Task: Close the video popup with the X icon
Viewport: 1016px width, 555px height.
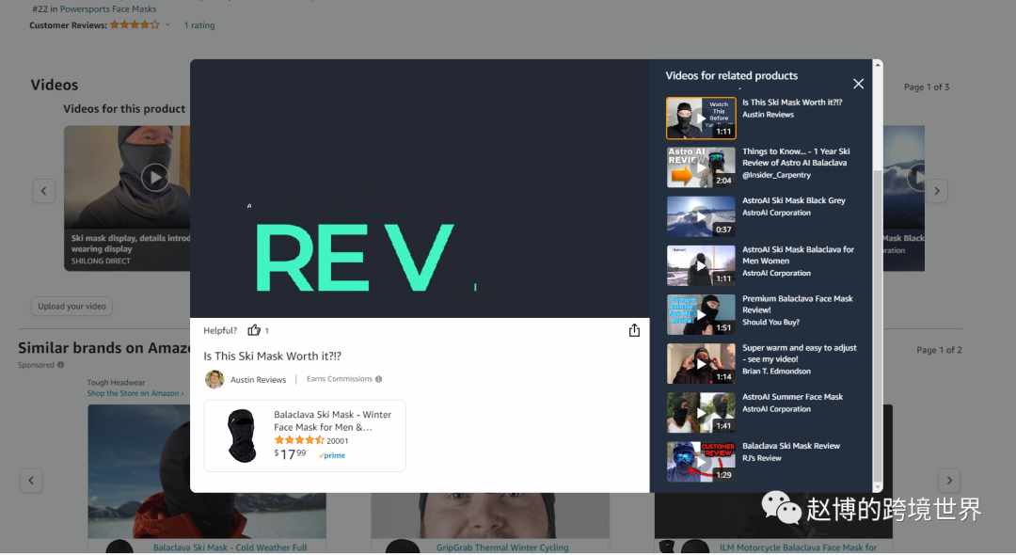Action: pyautogui.click(x=858, y=84)
